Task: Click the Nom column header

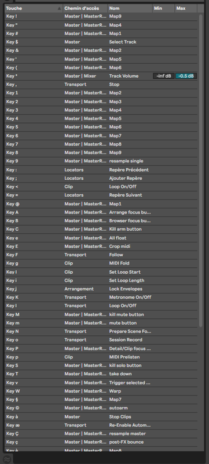Action: point(130,8)
